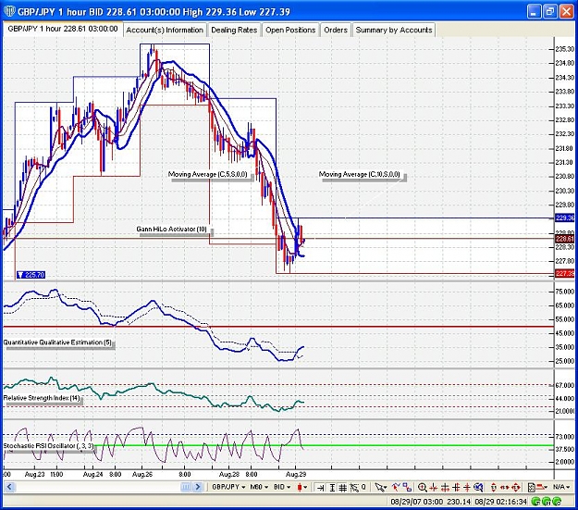Viewport: 578px width, 510px height.
Task: Expand the line style dropdown arrow
Action: coord(546,488)
